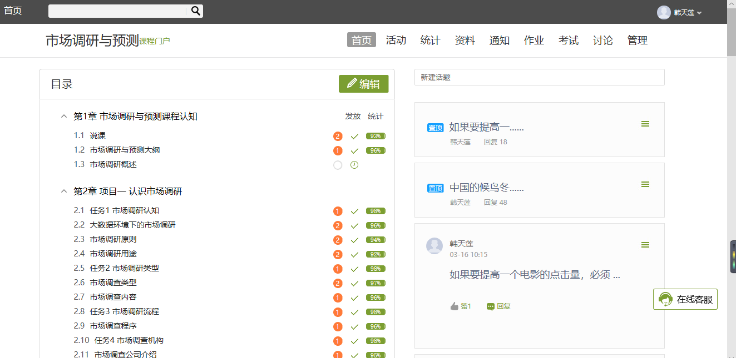
Task: Toggle the published checkmark for 1.1 说课
Action: click(354, 136)
